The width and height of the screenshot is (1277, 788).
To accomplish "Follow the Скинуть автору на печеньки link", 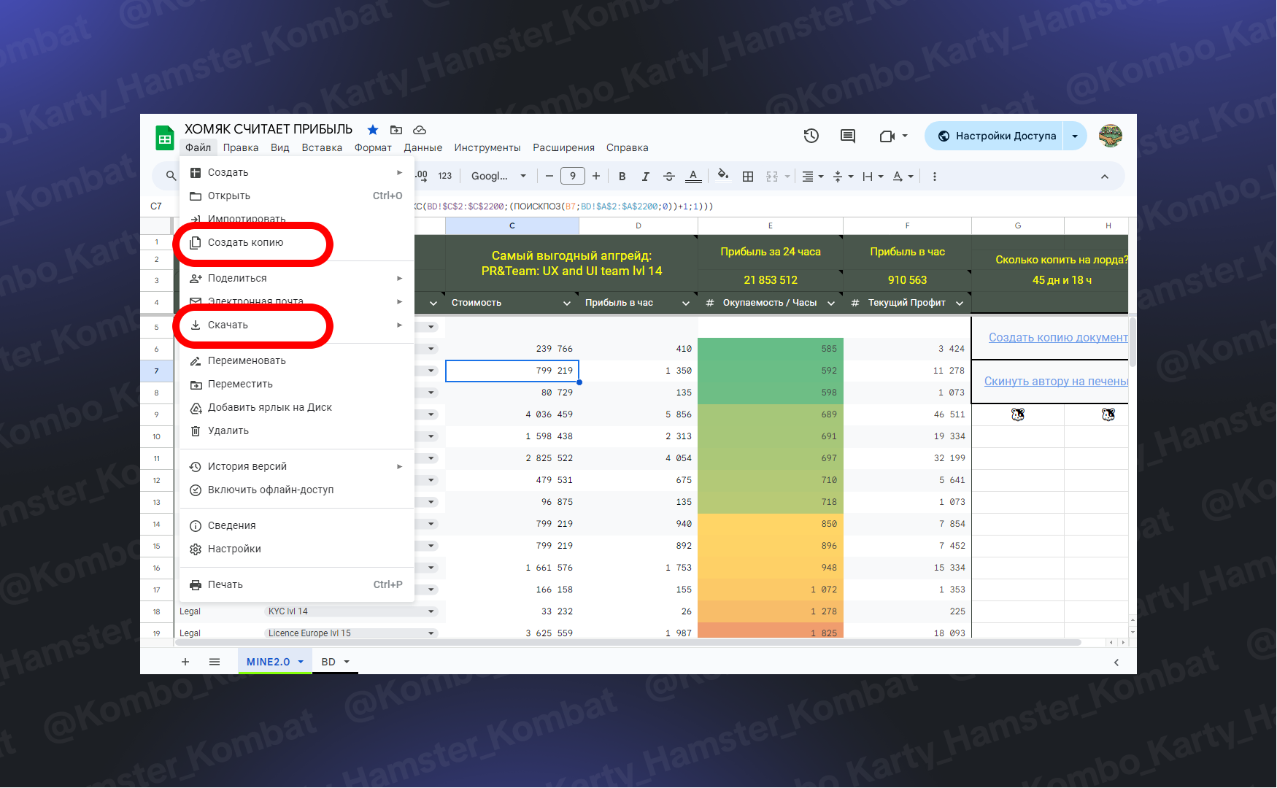I will tap(1056, 381).
